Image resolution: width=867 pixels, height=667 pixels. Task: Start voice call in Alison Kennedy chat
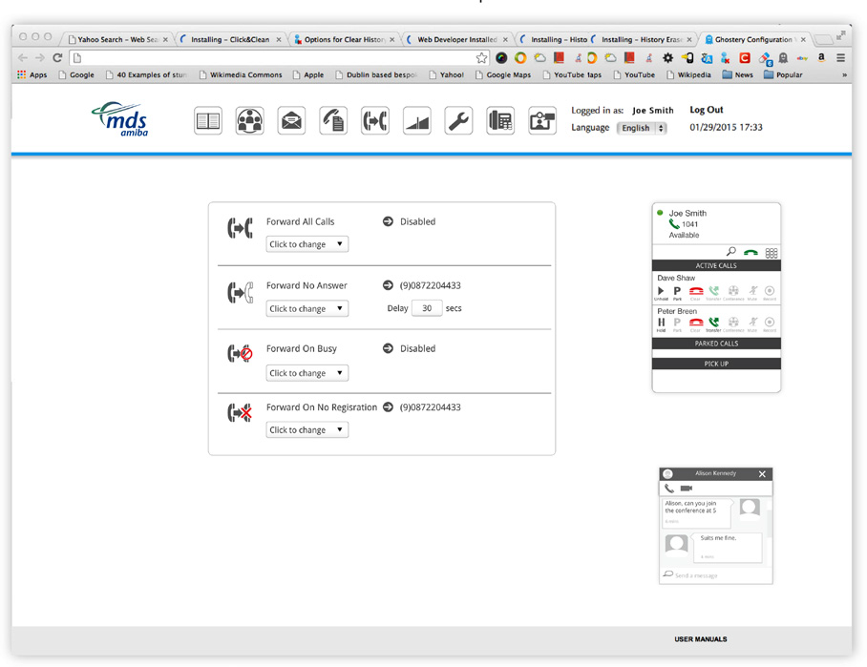click(x=669, y=488)
